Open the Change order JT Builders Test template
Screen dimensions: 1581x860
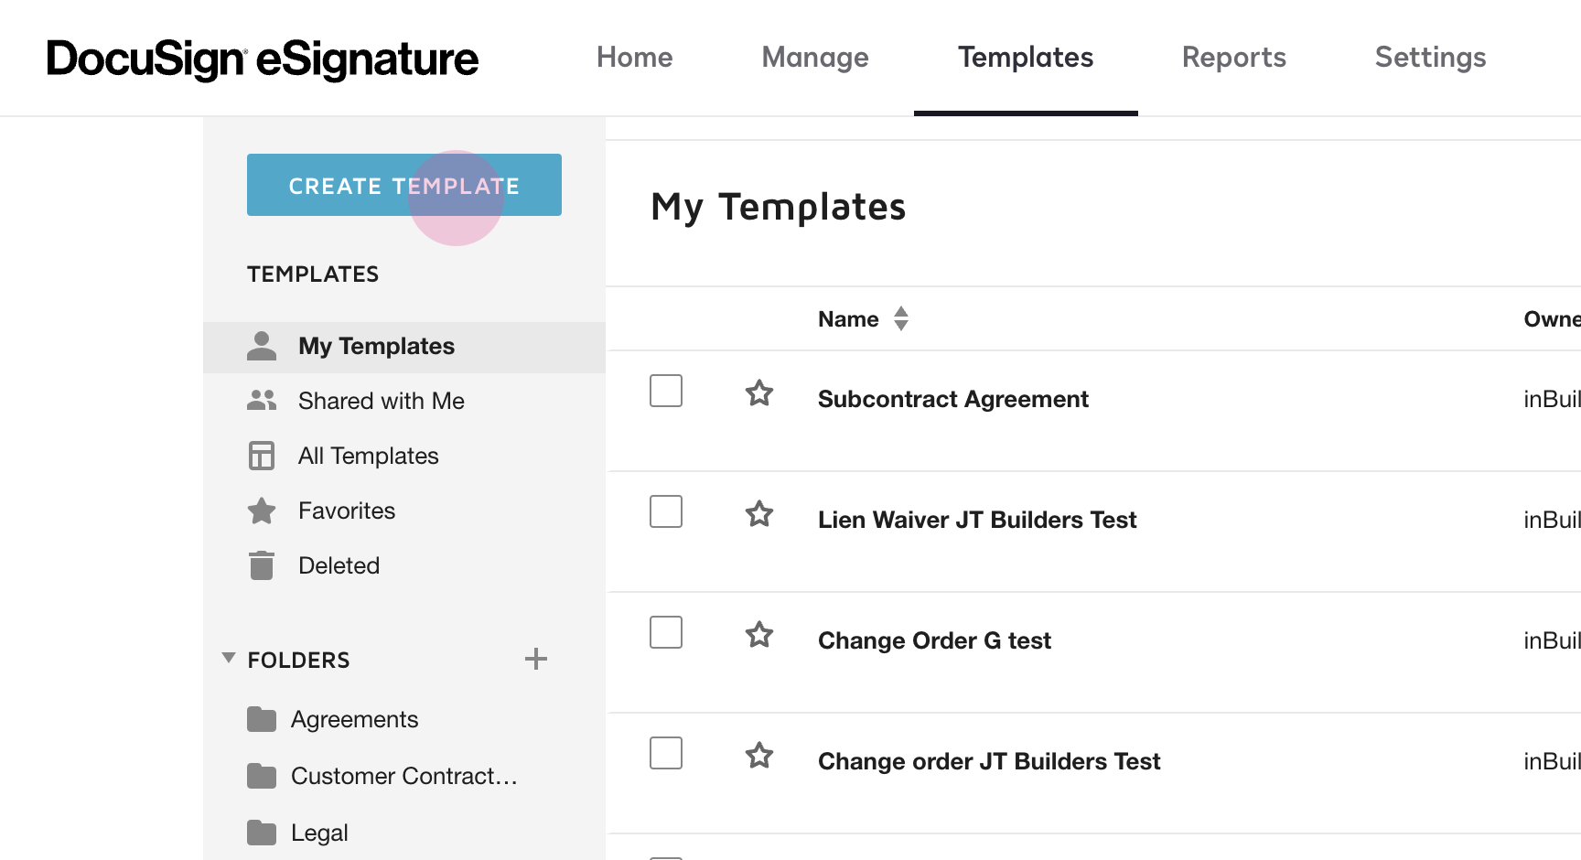(x=988, y=761)
